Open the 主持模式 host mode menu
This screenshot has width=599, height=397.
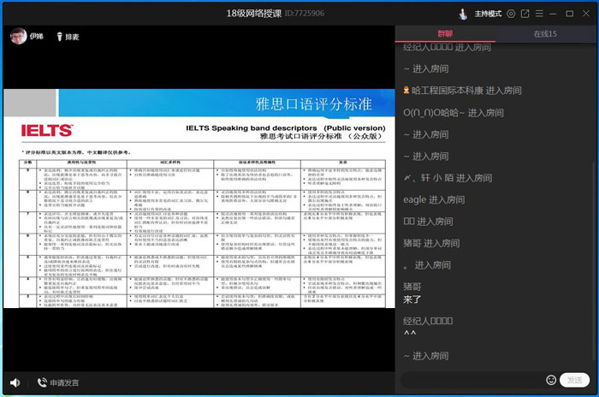tap(488, 14)
